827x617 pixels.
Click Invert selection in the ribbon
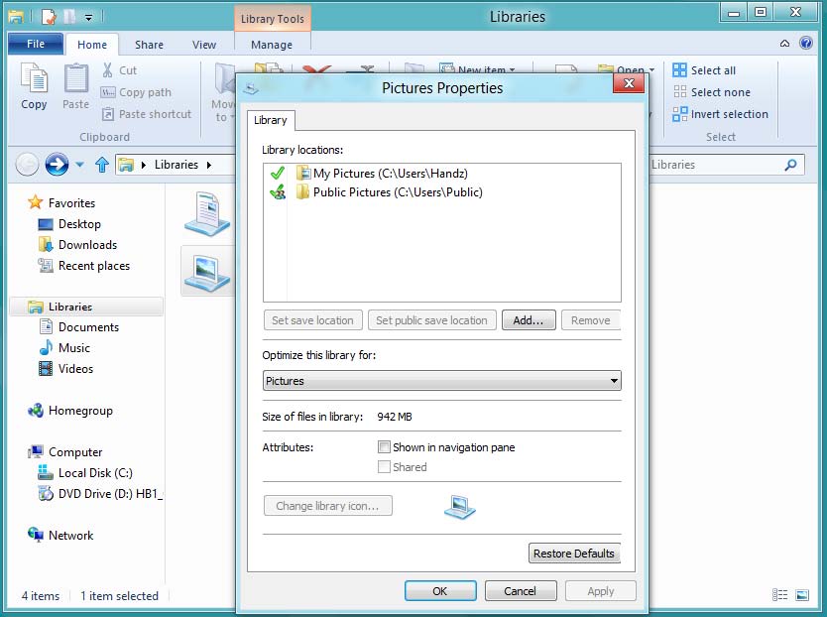[x=728, y=114]
